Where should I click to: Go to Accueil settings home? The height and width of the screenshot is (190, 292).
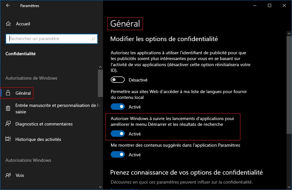pyautogui.click(x=23, y=24)
